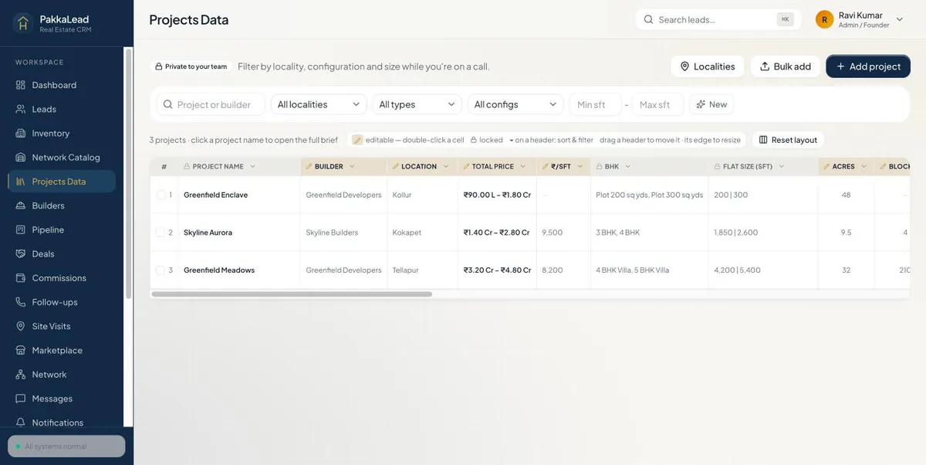Open the Dashboard grid icon in sidebar
This screenshot has width=926, height=465.
(21, 85)
